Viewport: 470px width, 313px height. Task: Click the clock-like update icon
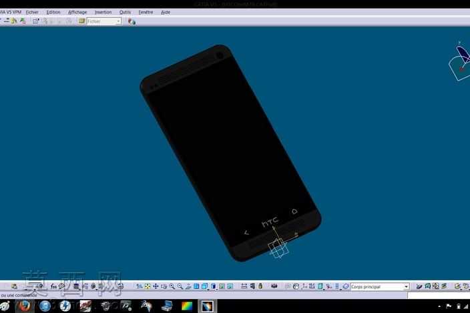296,286
